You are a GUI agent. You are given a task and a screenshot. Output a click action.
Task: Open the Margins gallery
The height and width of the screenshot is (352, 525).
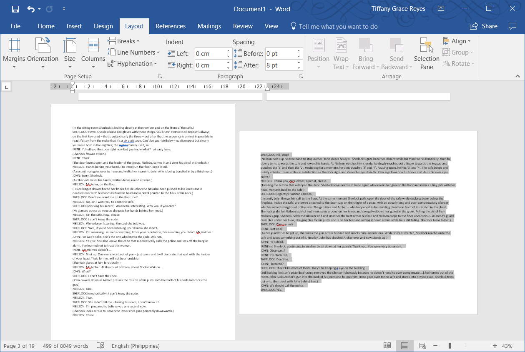pos(14,53)
